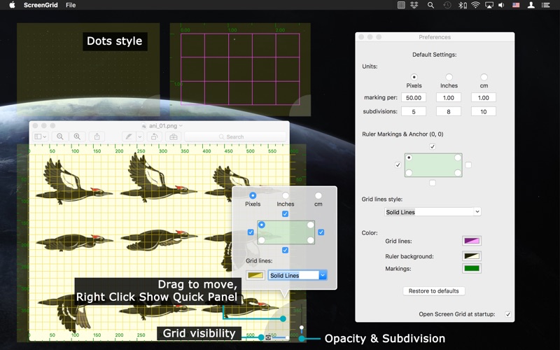Screen dimensions: 560x350
Task: Open the Apple menu
Action: pyautogui.click(x=12, y=5)
